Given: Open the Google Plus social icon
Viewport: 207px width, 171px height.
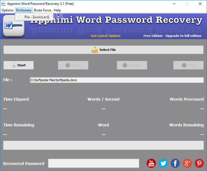Looking at the screenshot, I should coord(187,163).
